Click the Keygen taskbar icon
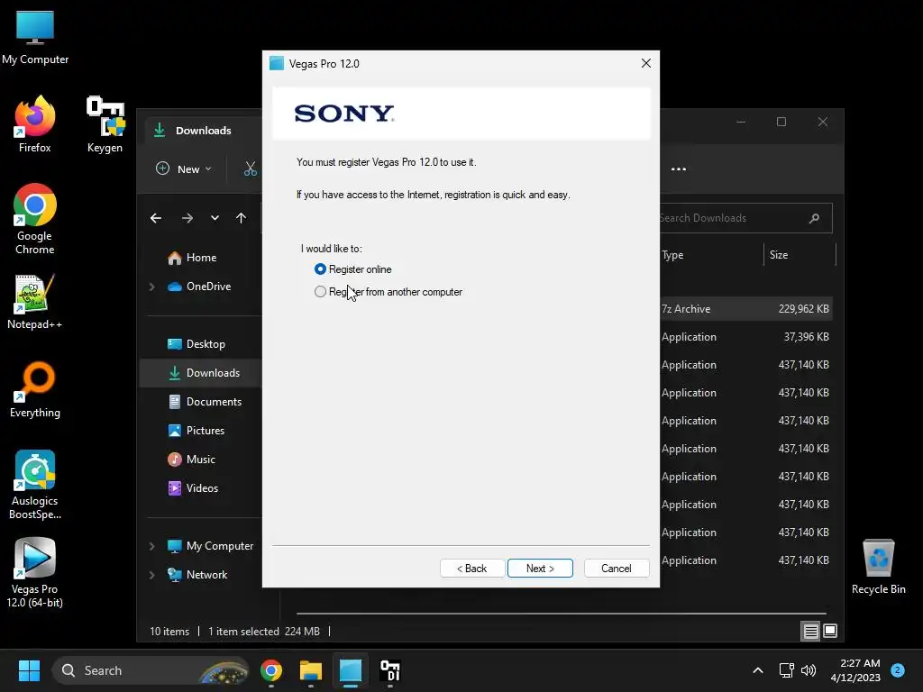923x692 pixels. [x=390, y=670]
